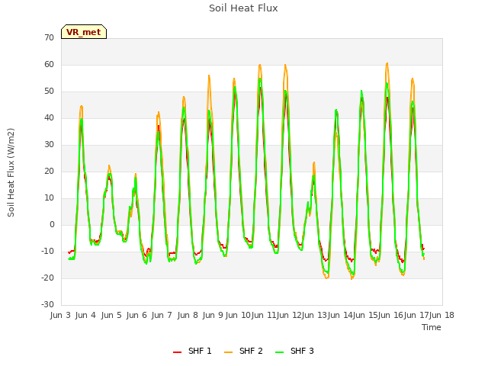Click the green SHF 3 legend swatch
488x366 pixels.
(x=280, y=352)
